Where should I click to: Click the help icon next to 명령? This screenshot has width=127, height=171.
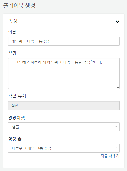[x=19, y=139]
